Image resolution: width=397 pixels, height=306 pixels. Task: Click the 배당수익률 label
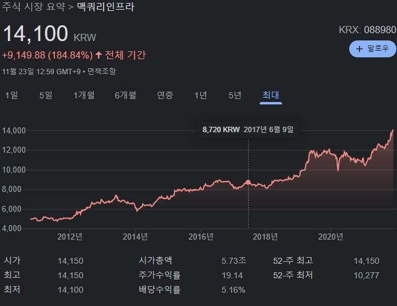pos(160,290)
